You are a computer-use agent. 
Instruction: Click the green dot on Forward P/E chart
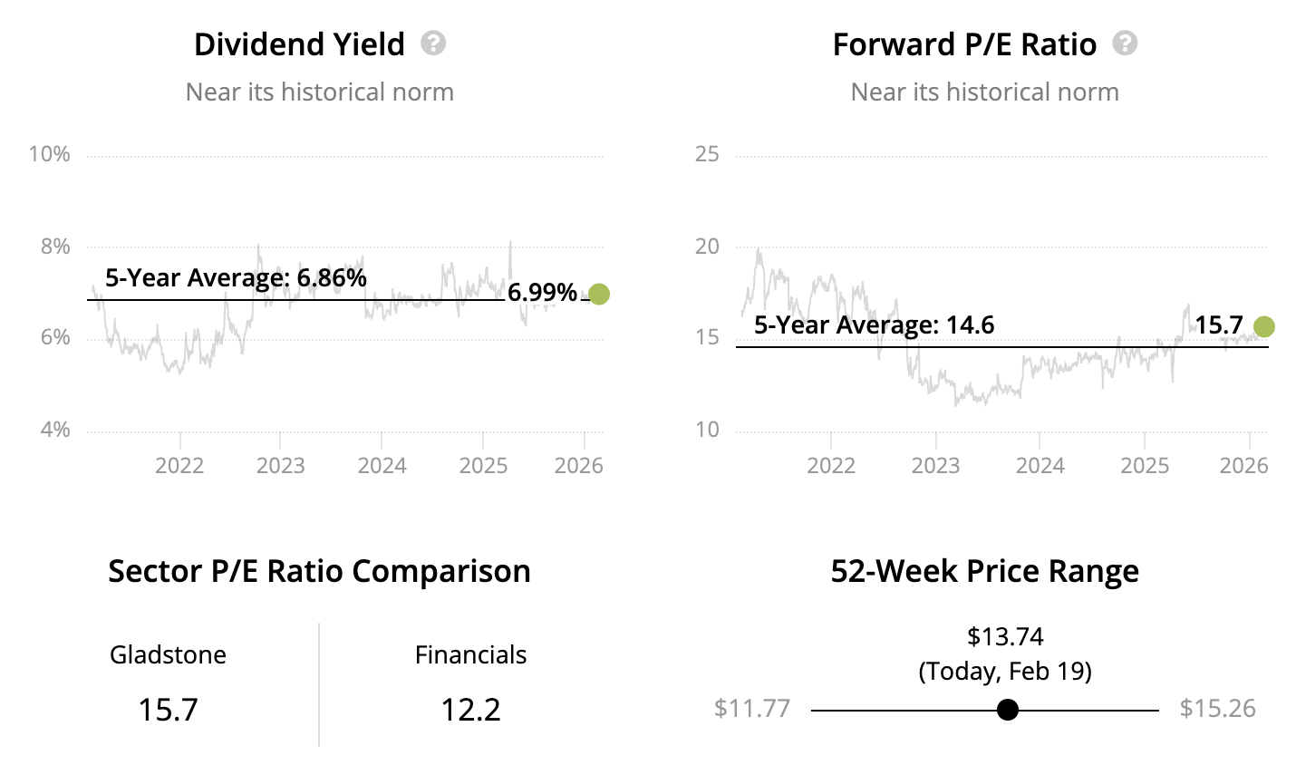coord(1264,326)
